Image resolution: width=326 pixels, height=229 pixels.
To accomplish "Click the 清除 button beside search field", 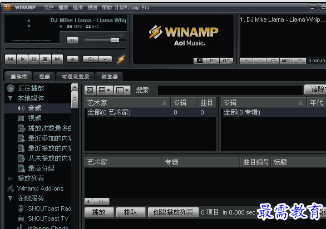I will [315, 89].
